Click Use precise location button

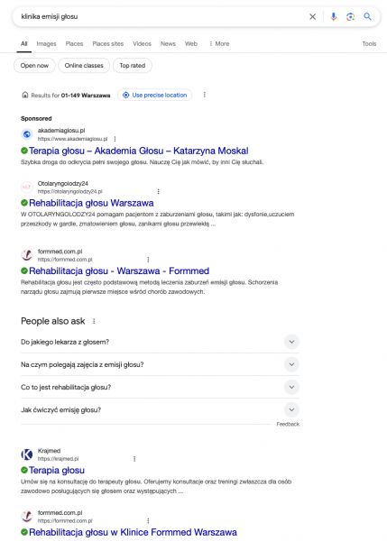[x=155, y=95]
